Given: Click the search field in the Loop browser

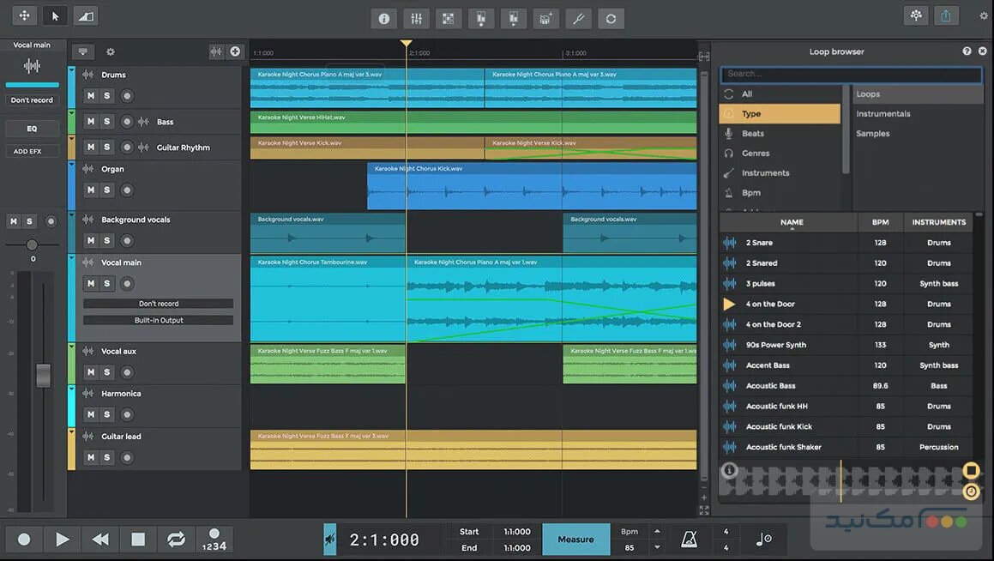Looking at the screenshot, I should (x=850, y=75).
